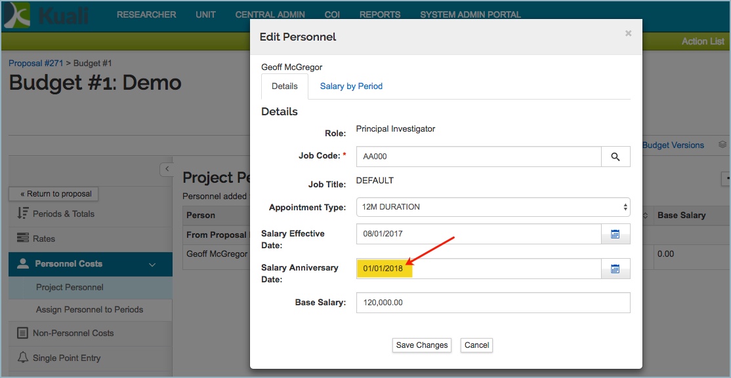The width and height of the screenshot is (731, 378).
Task: Open the Proposal #271 breadcrumb link
Action: [x=35, y=63]
